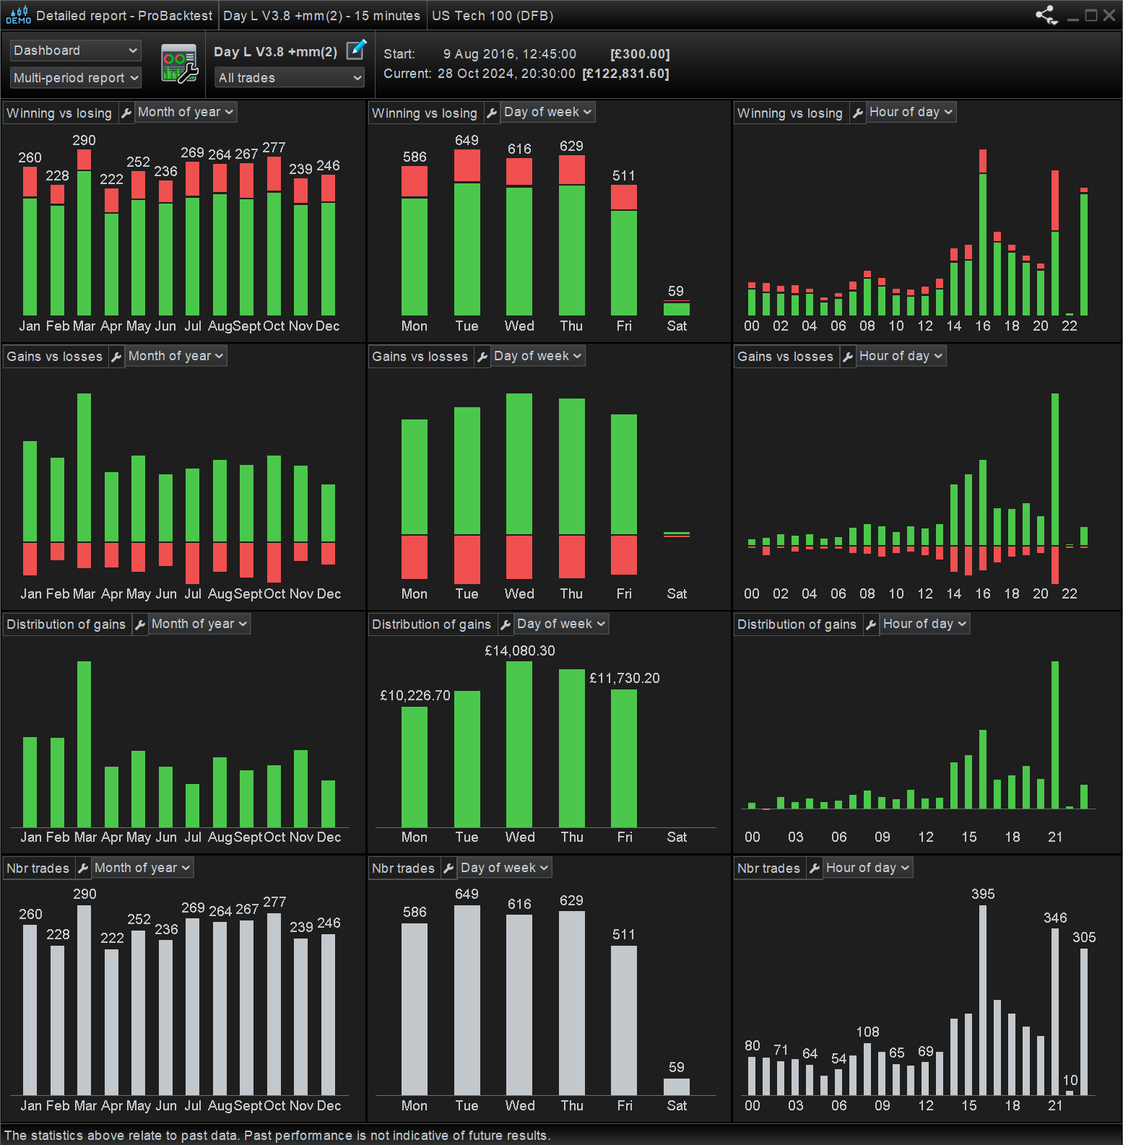Click the wrench beside Distribution of gains Day of week
This screenshot has width=1123, height=1145.
point(506,624)
